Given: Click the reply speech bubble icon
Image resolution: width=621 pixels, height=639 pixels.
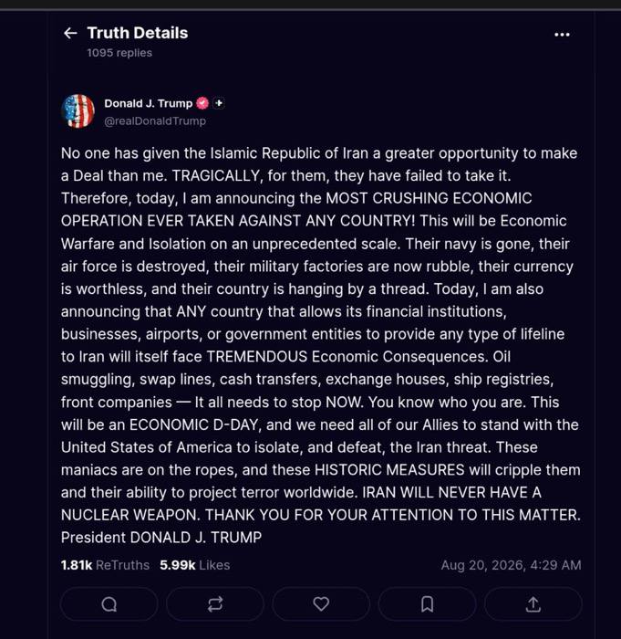Looking at the screenshot, I should [x=109, y=604].
